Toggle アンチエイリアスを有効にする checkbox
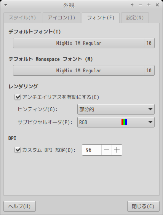The image size is (163, 215). click(18, 97)
